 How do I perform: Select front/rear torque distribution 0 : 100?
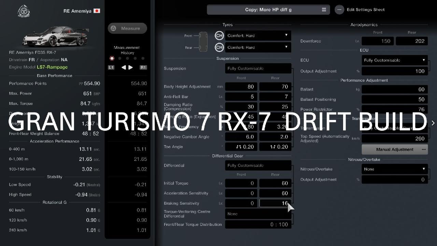point(258,224)
